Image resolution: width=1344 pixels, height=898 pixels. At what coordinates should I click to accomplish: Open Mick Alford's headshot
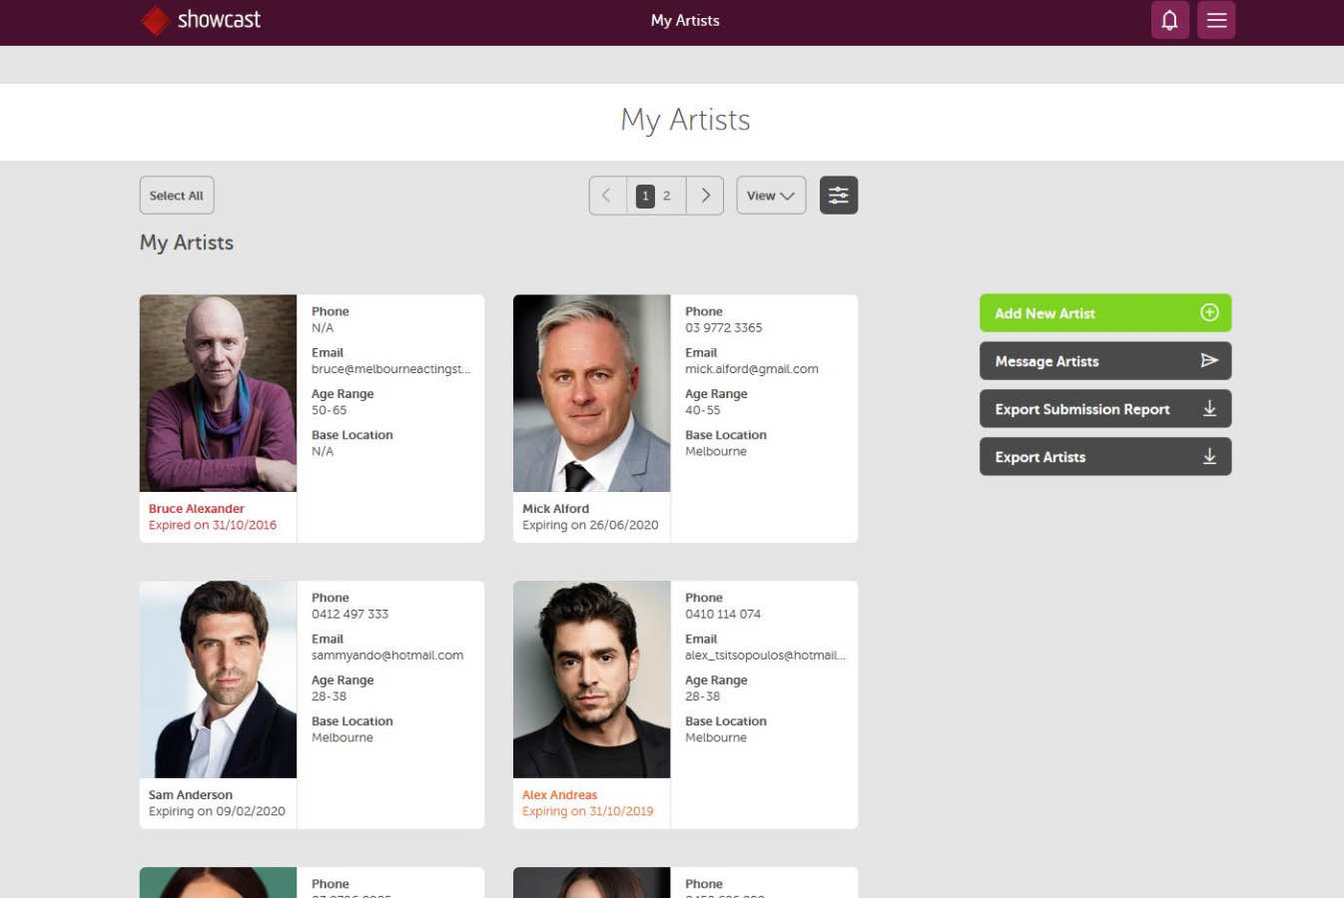click(x=591, y=393)
